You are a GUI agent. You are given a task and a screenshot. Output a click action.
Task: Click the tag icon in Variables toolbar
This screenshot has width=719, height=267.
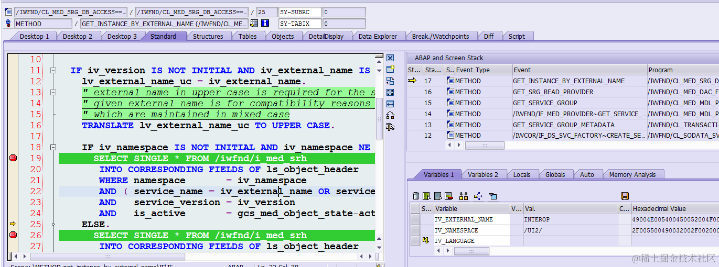pos(492,196)
